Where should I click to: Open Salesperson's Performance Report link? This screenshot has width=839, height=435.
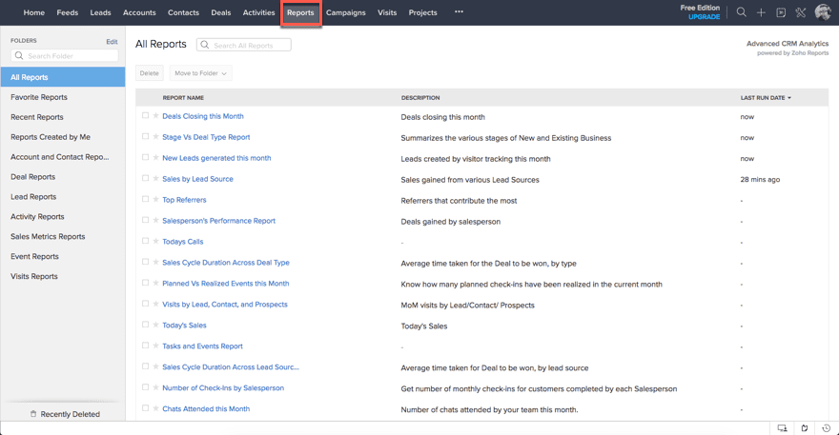click(x=218, y=221)
